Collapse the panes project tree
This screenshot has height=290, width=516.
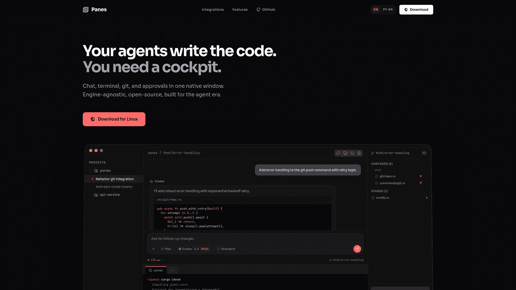coord(91,171)
